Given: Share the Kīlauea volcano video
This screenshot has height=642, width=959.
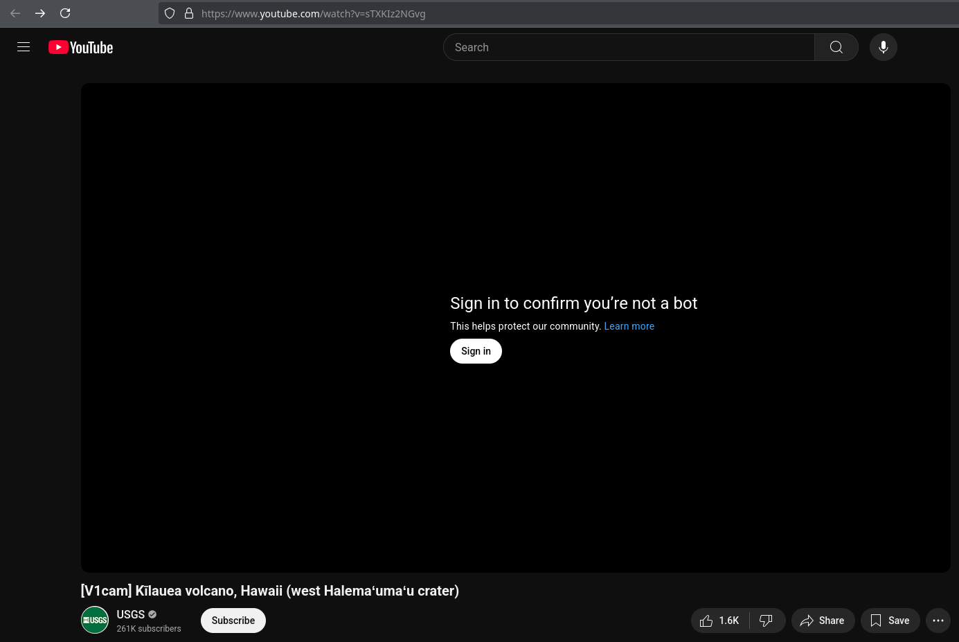Looking at the screenshot, I should click(x=822, y=621).
